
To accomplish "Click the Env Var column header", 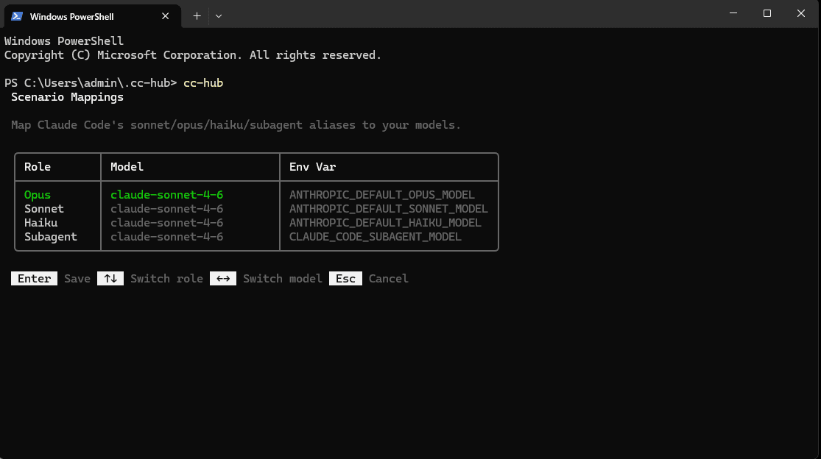I will coord(313,167).
